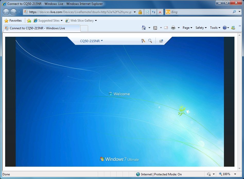Viewport: 244px width, 179px height.
Task: Click the red Stop loading icon
Action: (x=160, y=12)
